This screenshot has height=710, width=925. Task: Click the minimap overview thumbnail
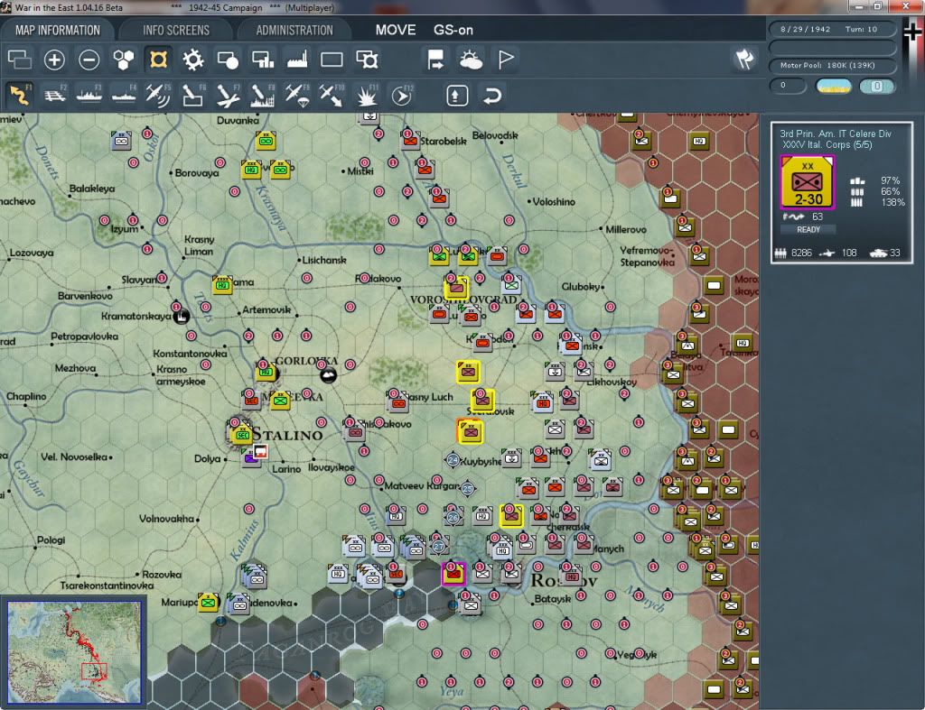tap(74, 651)
